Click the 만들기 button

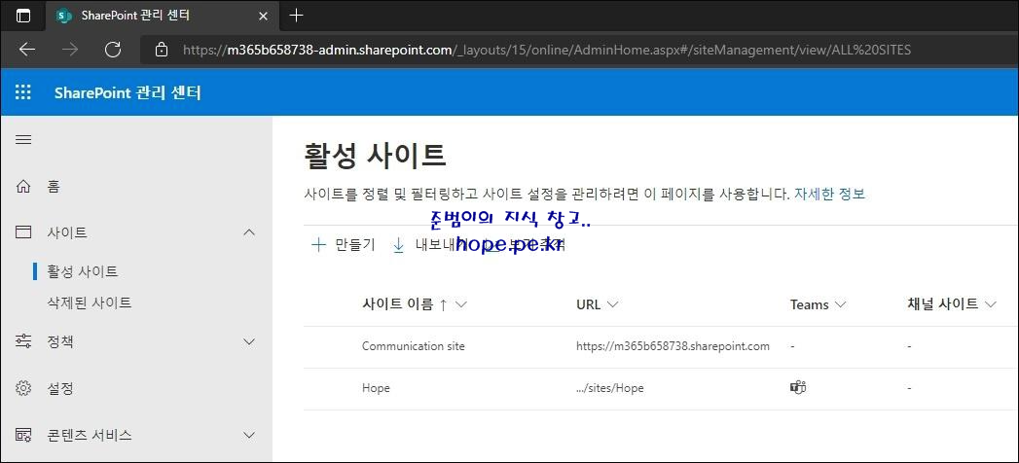click(344, 245)
